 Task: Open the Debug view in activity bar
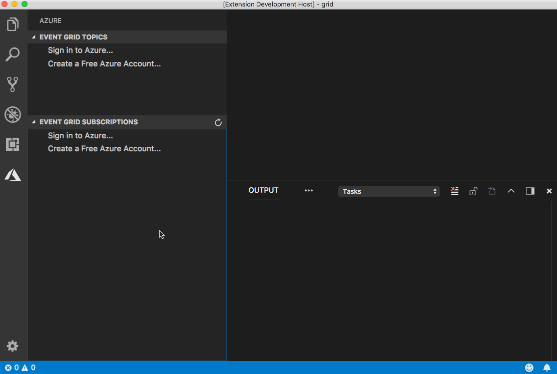[13, 114]
